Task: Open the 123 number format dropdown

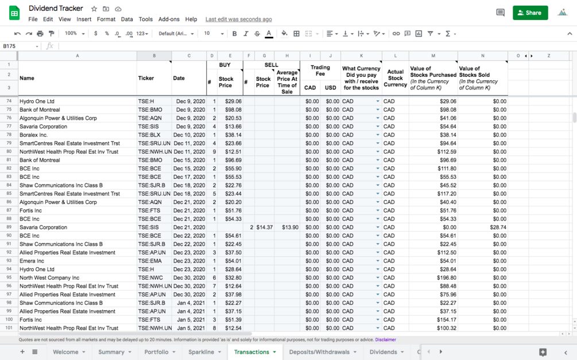Action: point(142,33)
